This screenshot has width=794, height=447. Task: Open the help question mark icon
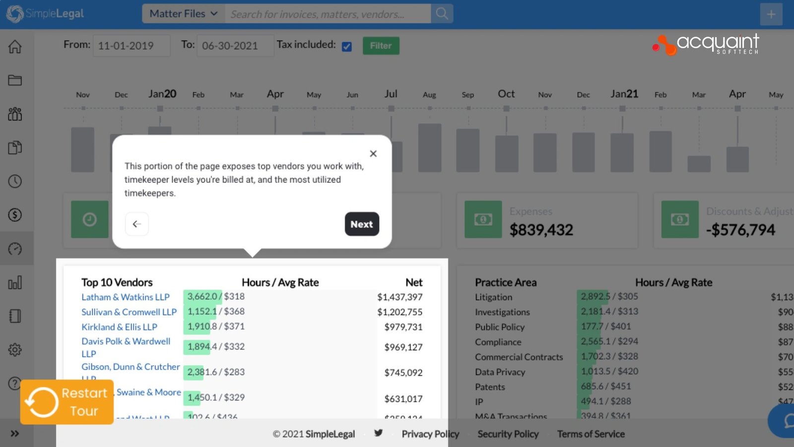(14, 383)
